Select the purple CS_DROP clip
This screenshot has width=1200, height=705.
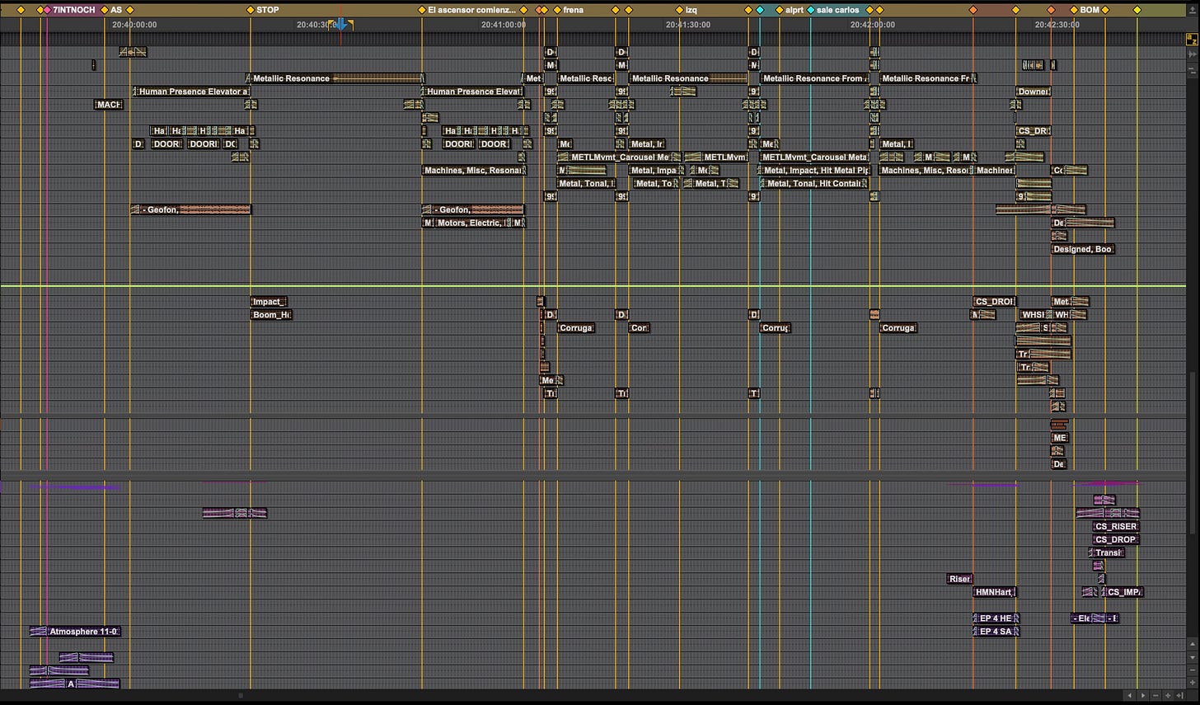pyautogui.click(x=1116, y=539)
